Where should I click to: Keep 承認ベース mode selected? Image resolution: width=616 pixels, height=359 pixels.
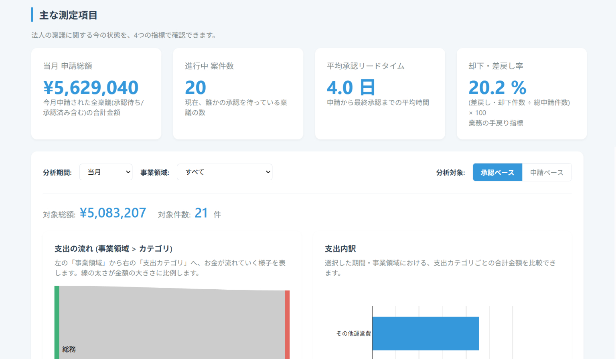click(x=497, y=172)
